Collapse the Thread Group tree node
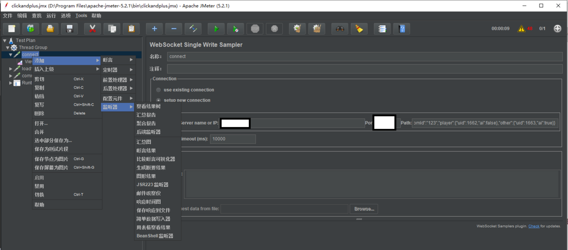Viewport: 568px width, 250px height. (x=8, y=48)
